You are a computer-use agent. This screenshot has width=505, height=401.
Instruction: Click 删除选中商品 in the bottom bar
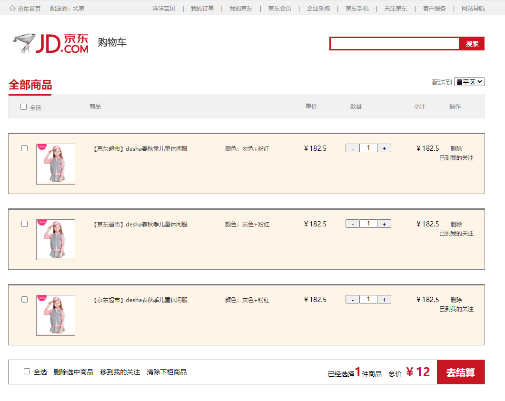[x=73, y=372]
